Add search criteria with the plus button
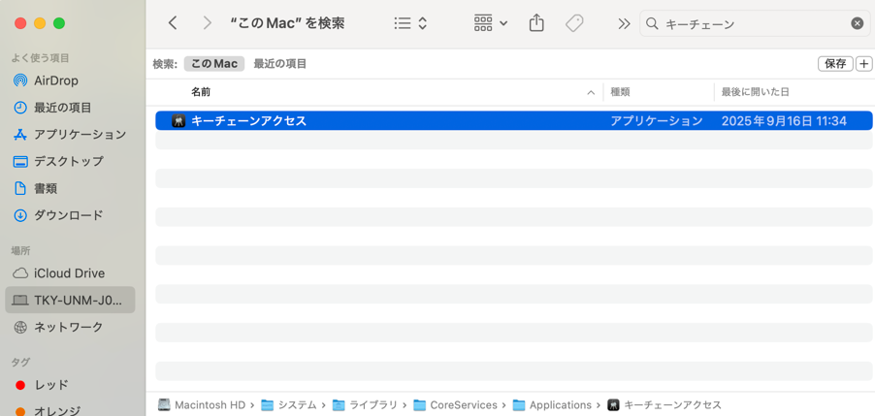This screenshot has height=416, width=875. [x=863, y=64]
